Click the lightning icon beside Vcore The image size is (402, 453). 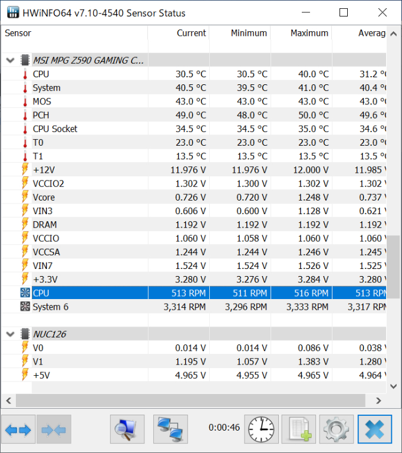25,197
